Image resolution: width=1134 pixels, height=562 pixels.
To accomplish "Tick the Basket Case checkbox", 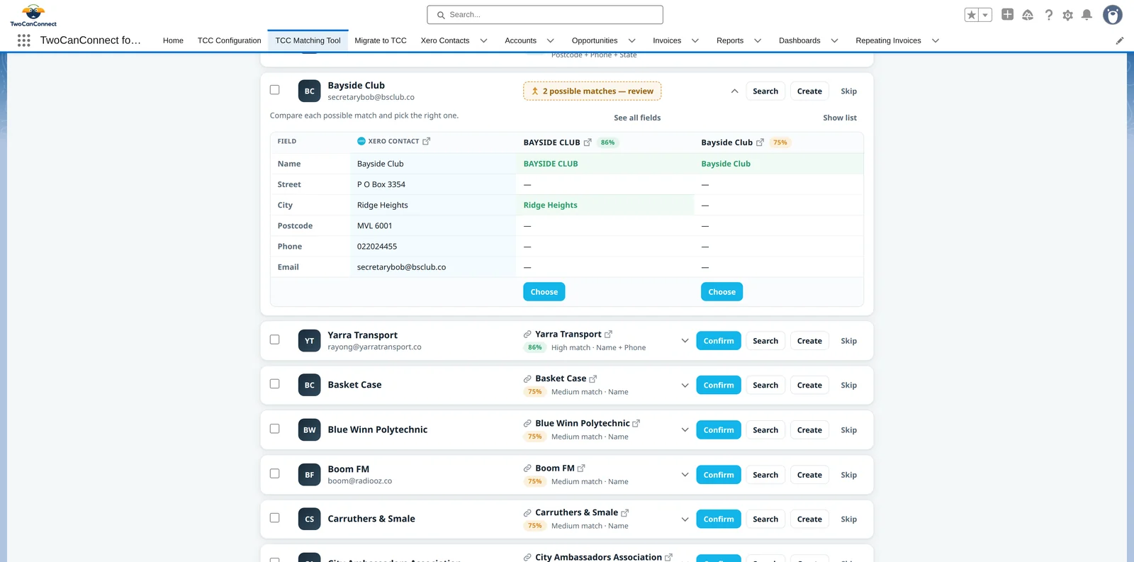I will pos(275,384).
